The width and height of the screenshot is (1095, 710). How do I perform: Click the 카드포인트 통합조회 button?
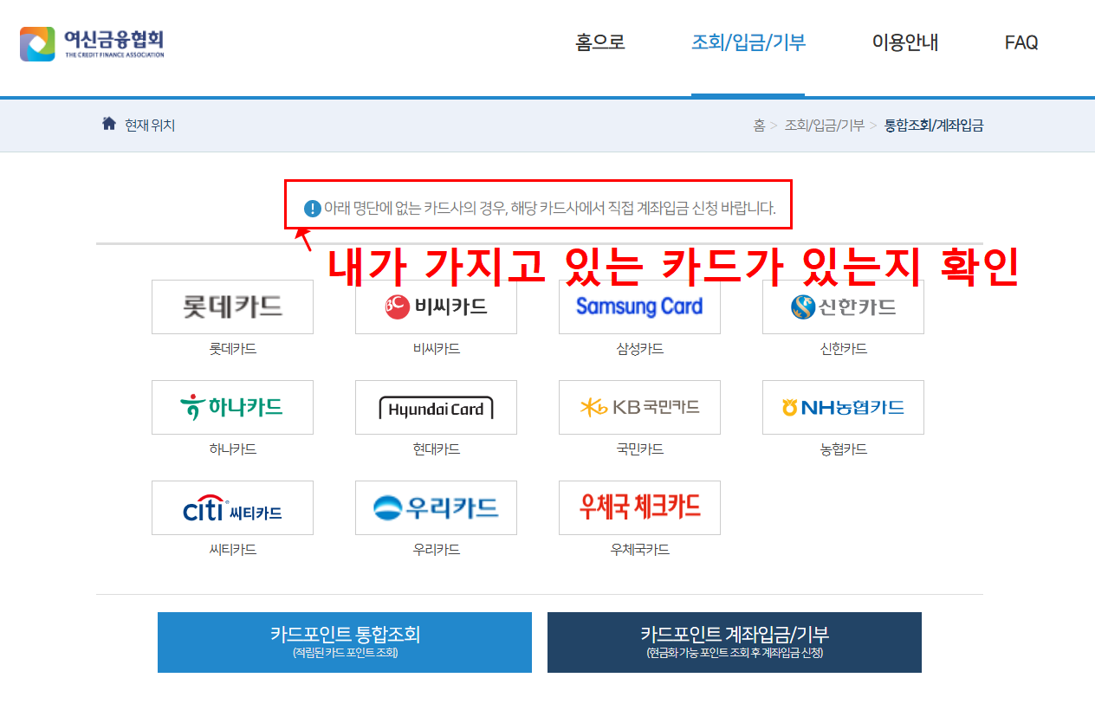[345, 642]
